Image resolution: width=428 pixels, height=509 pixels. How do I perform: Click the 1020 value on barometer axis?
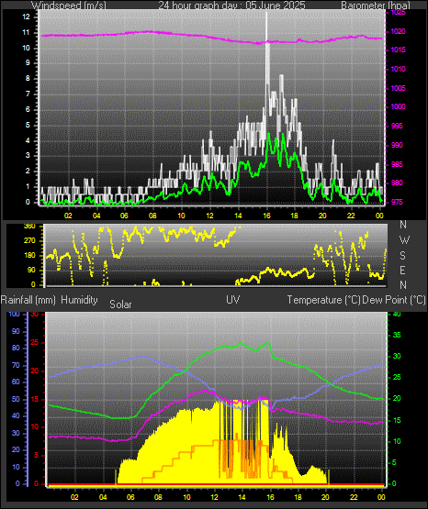click(398, 31)
